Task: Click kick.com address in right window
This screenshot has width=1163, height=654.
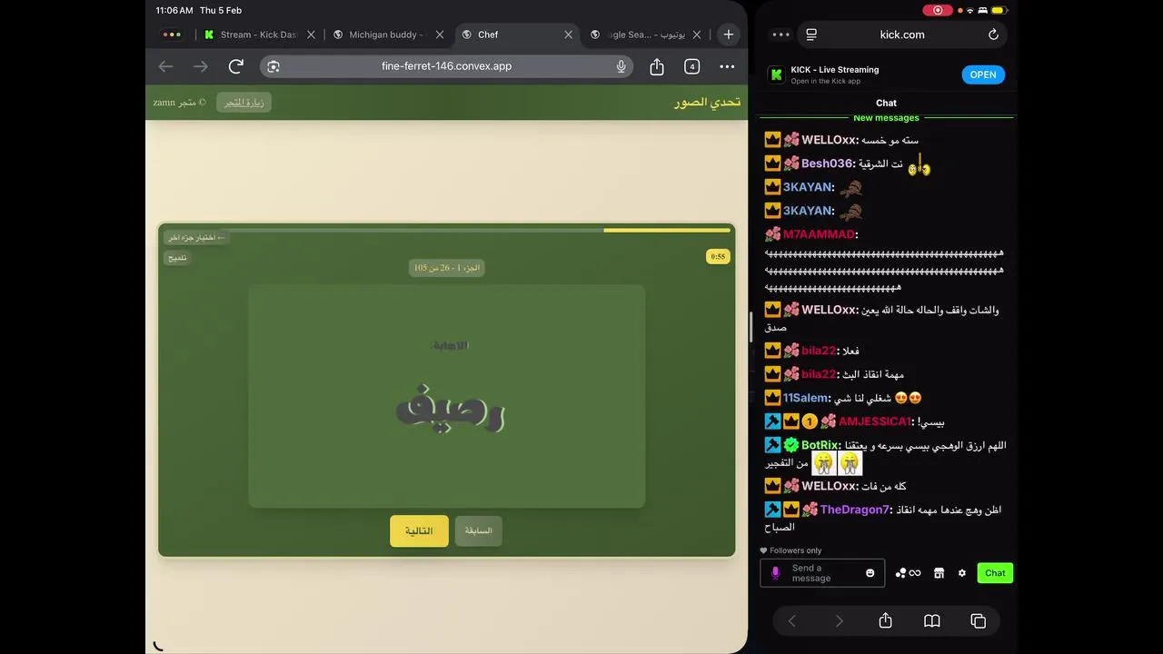Action: point(902,35)
